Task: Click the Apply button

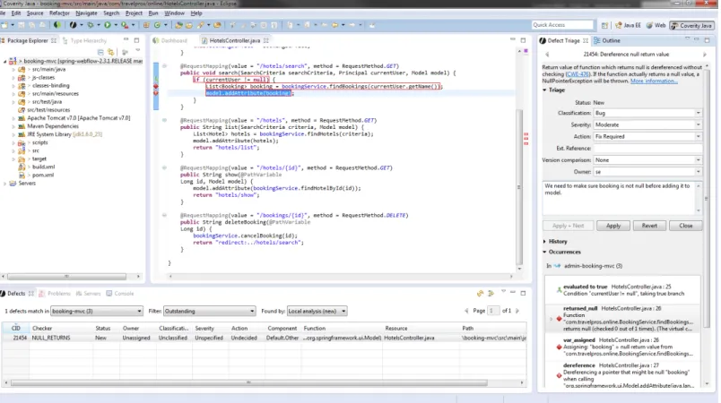Action: pos(613,226)
